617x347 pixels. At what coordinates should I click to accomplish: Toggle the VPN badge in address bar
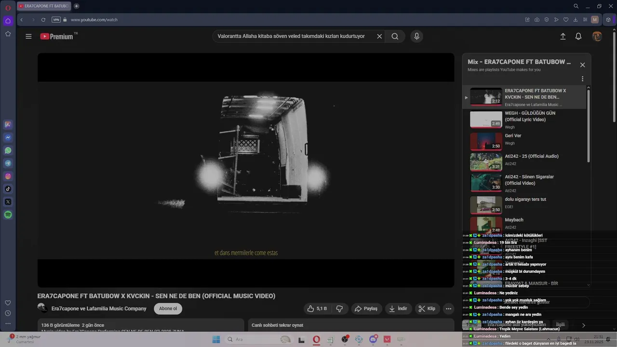click(x=56, y=20)
